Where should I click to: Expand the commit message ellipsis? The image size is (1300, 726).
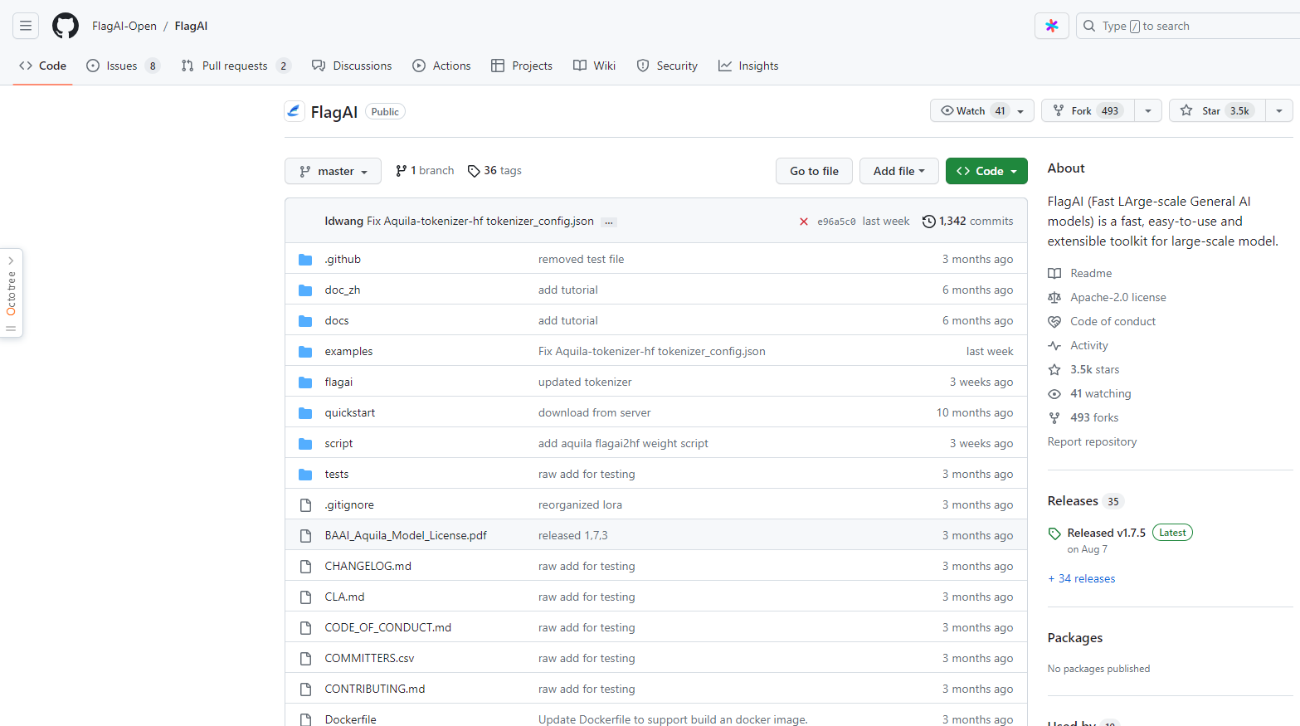tap(608, 222)
